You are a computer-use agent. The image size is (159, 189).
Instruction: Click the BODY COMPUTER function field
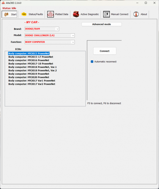click(x=50, y=42)
